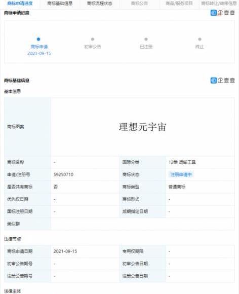This screenshot has height=294, width=239.
Task: Click the 商标图案 row label
Action: (x=16, y=127)
